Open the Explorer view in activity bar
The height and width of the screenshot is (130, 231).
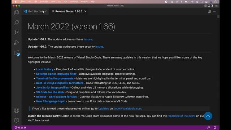(x=17, y=13)
